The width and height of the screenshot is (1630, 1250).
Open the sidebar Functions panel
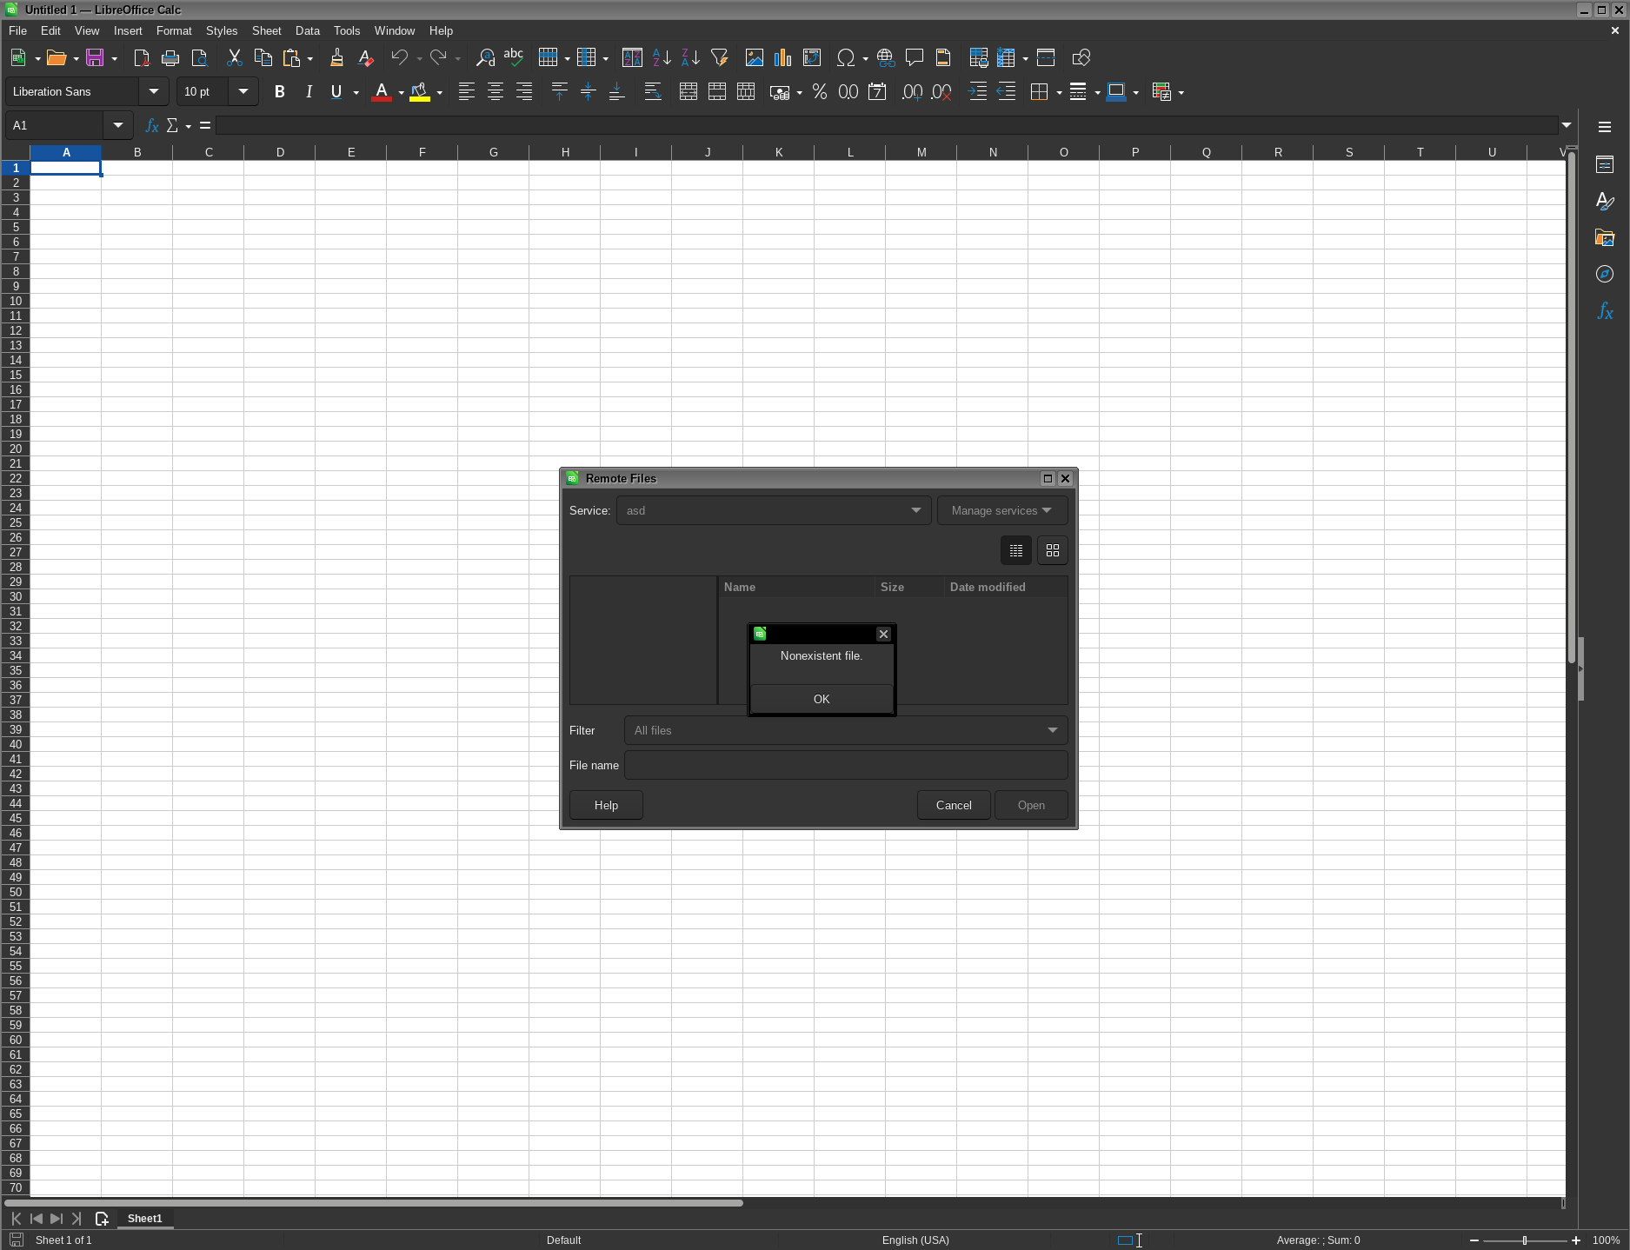pyautogui.click(x=1605, y=311)
